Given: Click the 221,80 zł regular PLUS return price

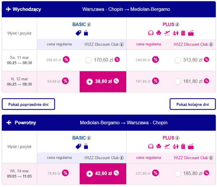Looking at the screenshot, I should pyautogui.click(x=143, y=173).
